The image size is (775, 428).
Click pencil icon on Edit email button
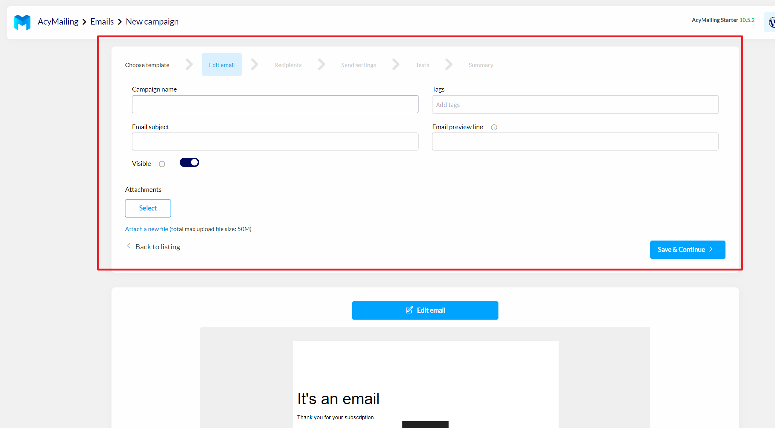(409, 310)
